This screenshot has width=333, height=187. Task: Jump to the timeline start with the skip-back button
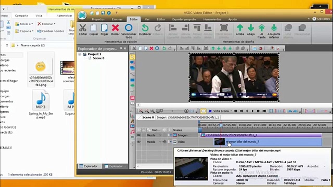click(235, 111)
